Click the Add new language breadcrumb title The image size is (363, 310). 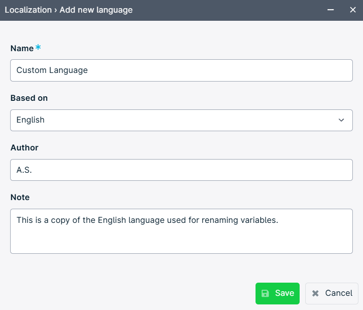(96, 10)
